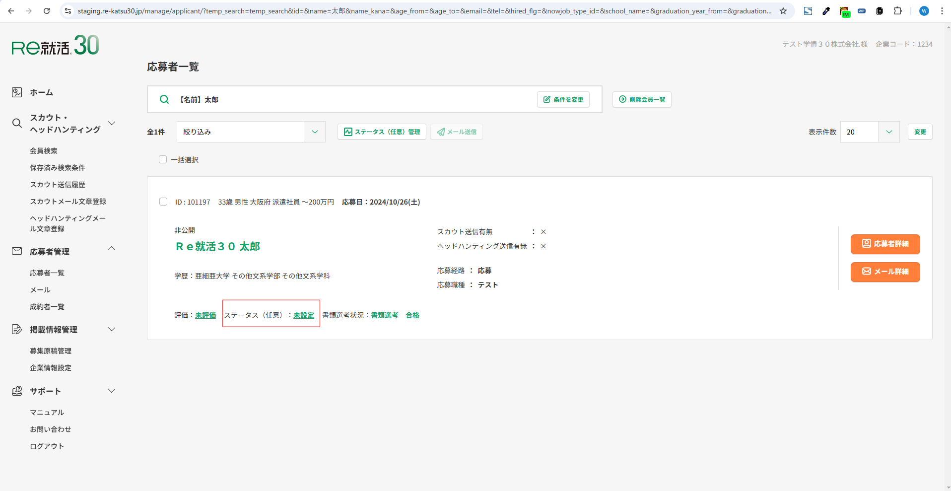Click the page vertical scrollbar
This screenshot has height=491, width=951.
[x=948, y=257]
